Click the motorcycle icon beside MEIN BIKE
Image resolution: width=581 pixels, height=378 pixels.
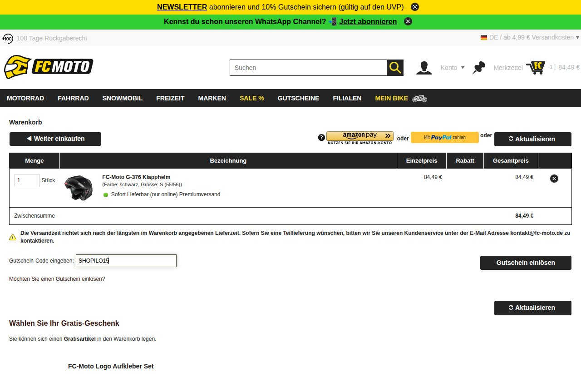point(420,99)
